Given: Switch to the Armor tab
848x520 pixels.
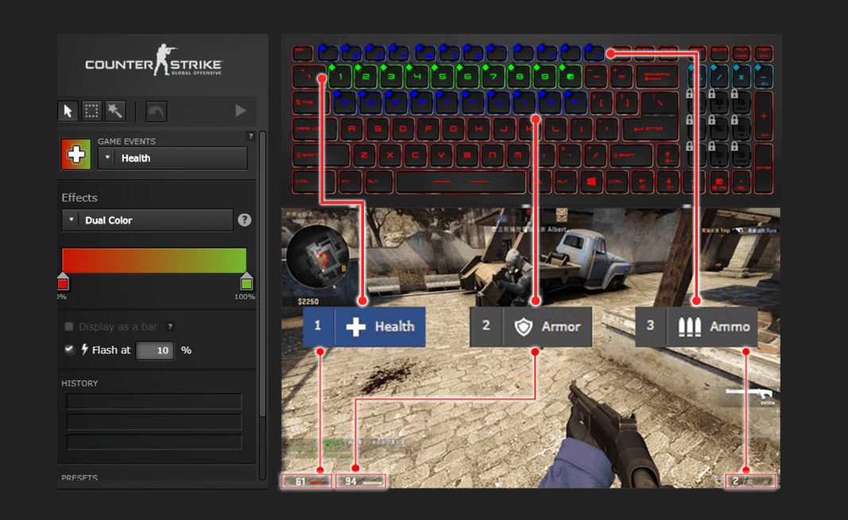Looking at the screenshot, I should pyautogui.click(x=531, y=326).
